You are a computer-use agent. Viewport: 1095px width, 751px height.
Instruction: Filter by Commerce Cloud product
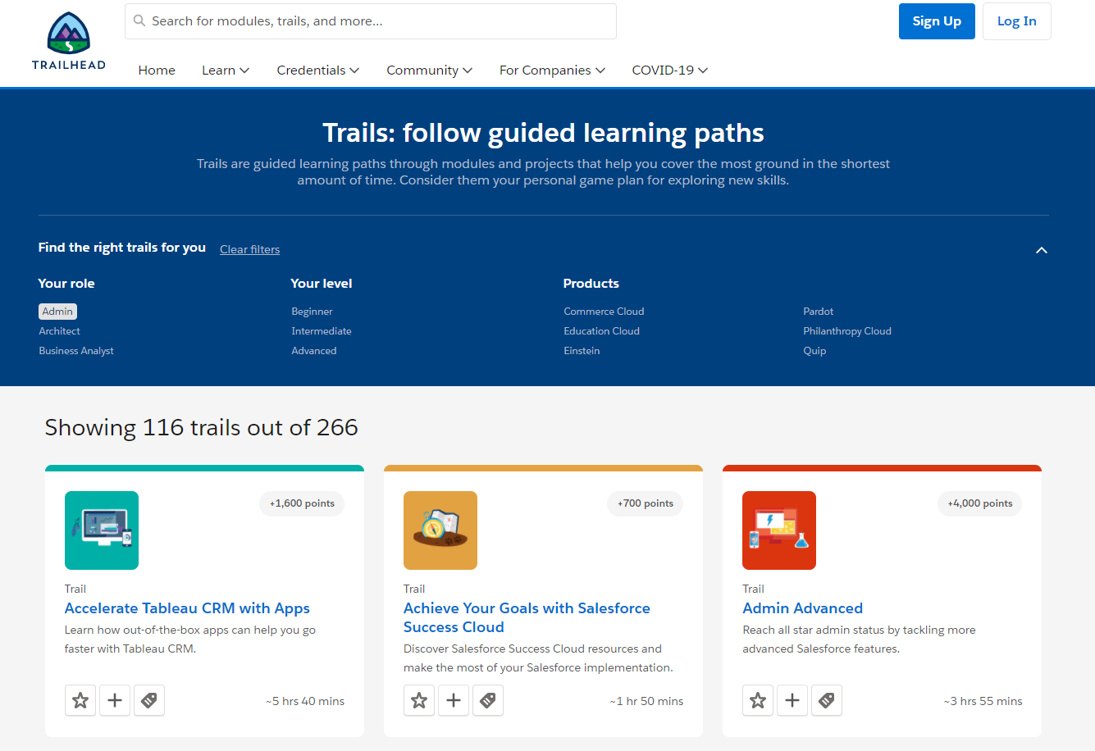click(x=604, y=312)
